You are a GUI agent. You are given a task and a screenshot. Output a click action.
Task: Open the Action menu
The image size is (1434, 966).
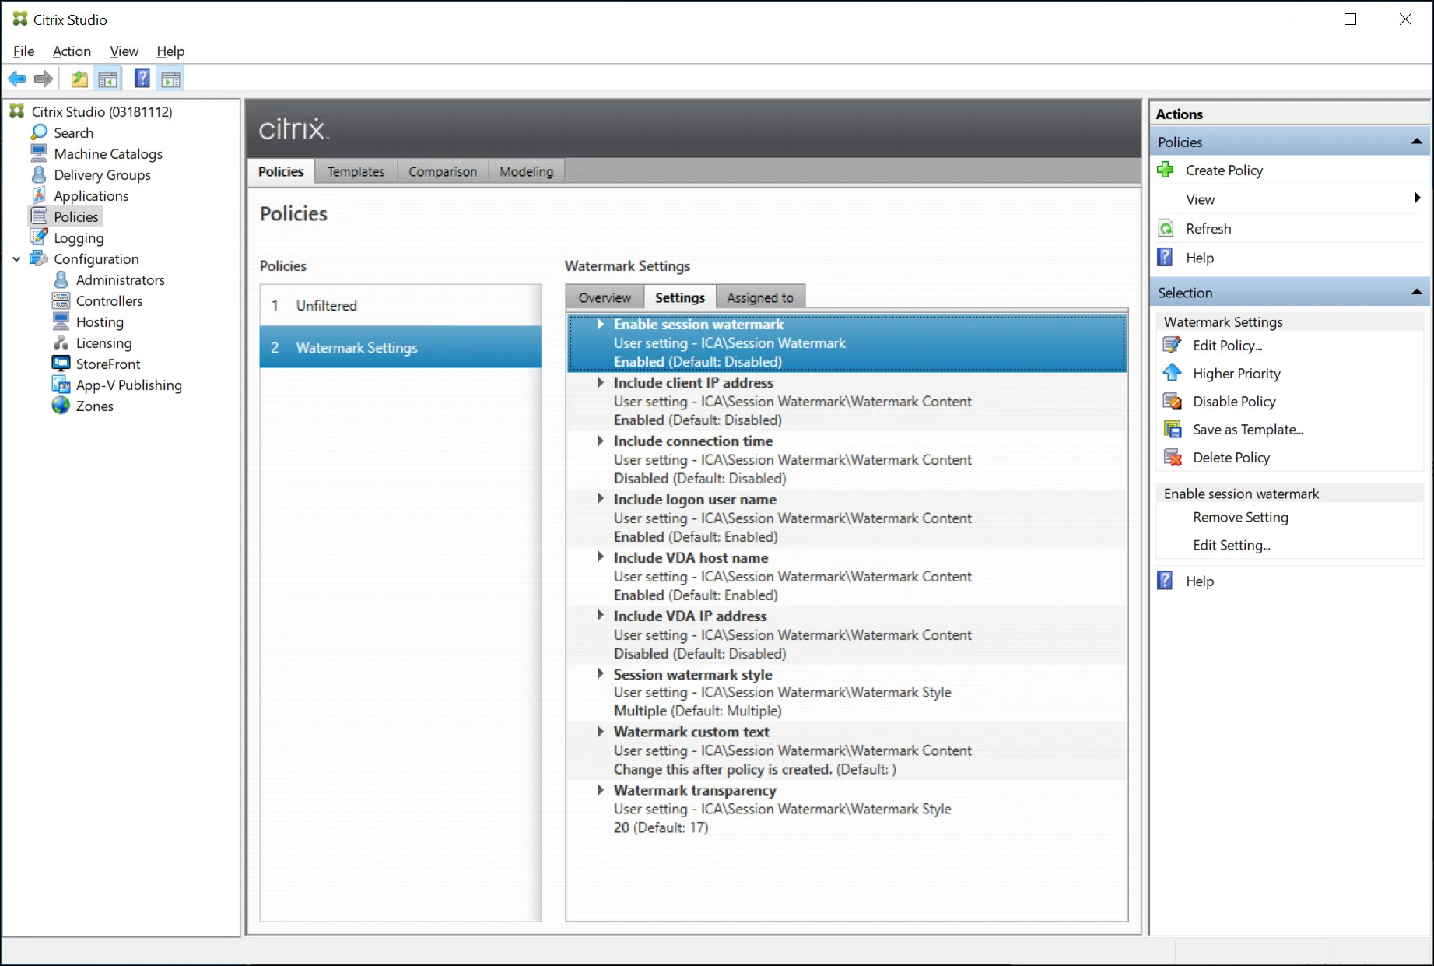(72, 51)
